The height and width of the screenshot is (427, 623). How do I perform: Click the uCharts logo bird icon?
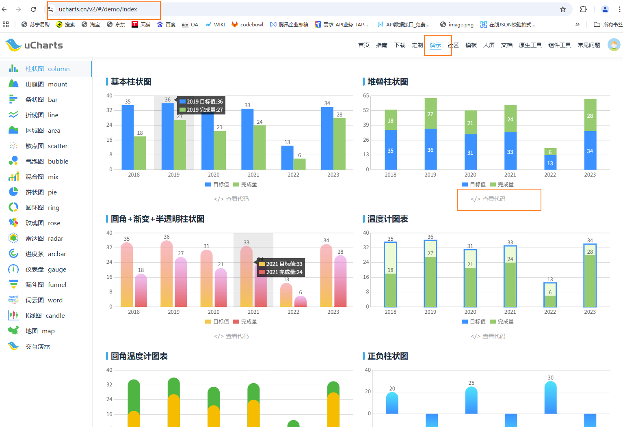click(x=13, y=45)
